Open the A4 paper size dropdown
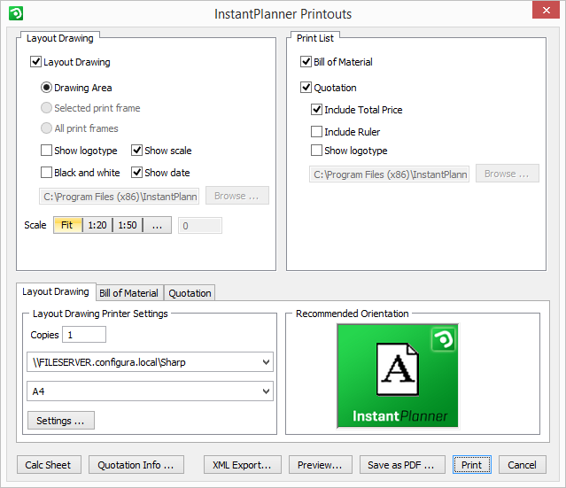 [150, 391]
